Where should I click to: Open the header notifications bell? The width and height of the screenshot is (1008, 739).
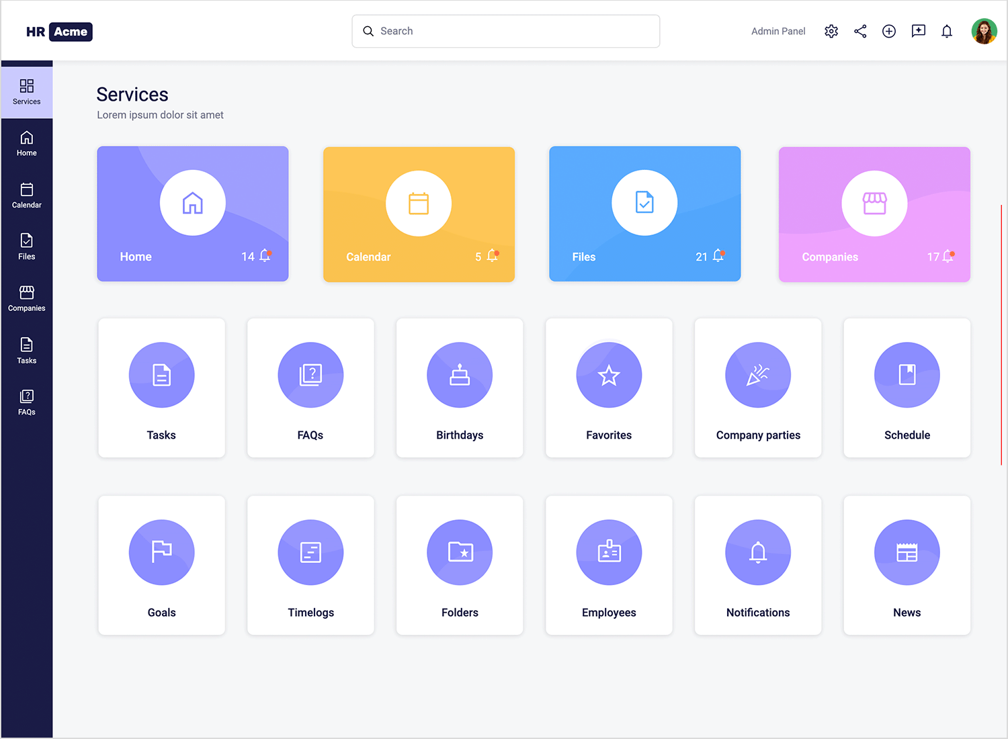click(947, 32)
